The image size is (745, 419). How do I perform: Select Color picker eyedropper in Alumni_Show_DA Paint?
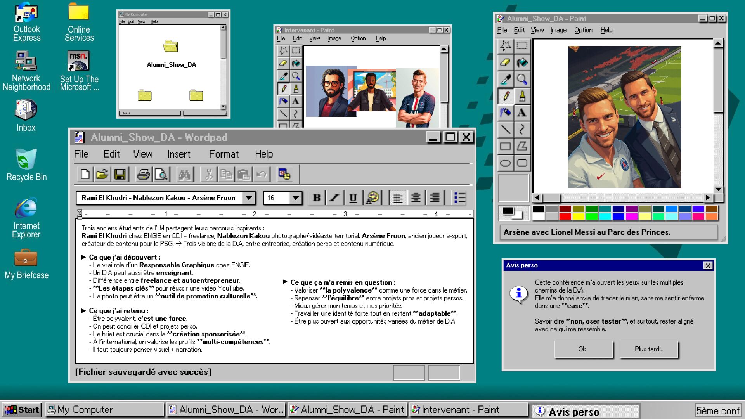(506, 79)
